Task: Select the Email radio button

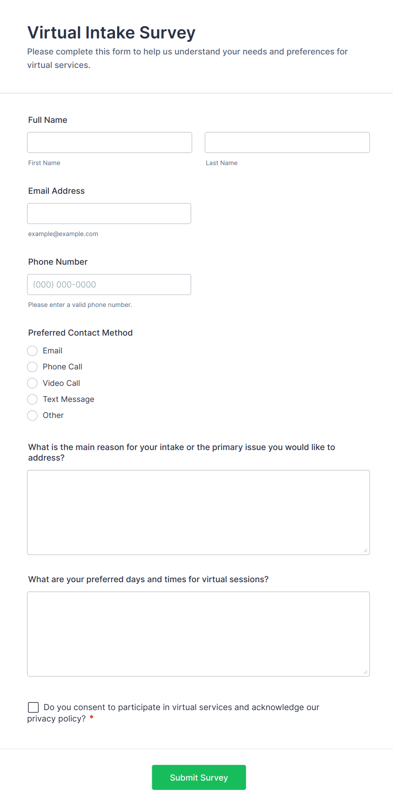Action: (33, 351)
